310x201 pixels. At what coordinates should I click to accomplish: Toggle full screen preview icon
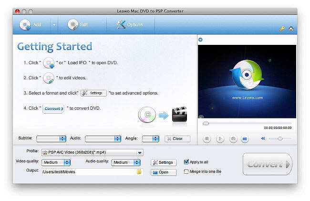click(x=245, y=138)
